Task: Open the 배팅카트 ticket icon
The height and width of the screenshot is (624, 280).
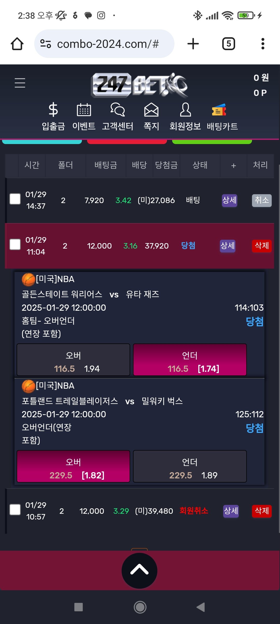Action: 219,110
